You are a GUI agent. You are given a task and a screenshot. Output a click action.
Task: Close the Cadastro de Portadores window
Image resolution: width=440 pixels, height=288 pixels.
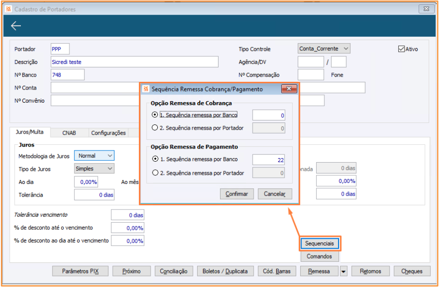(426, 9)
